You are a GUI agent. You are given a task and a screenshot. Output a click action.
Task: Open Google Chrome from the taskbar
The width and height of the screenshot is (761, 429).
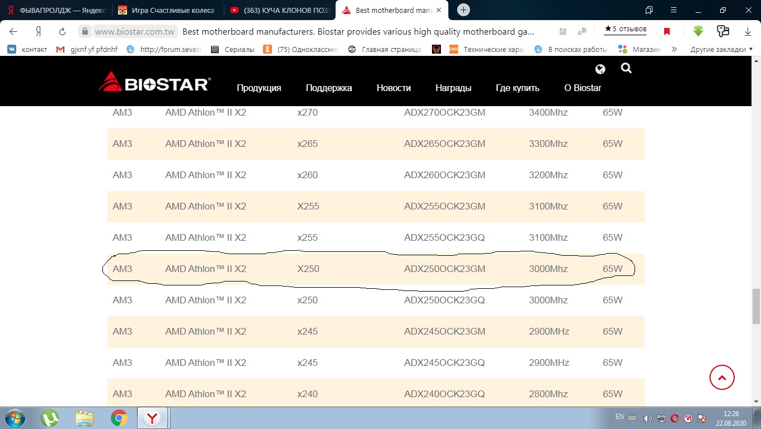[x=119, y=418]
